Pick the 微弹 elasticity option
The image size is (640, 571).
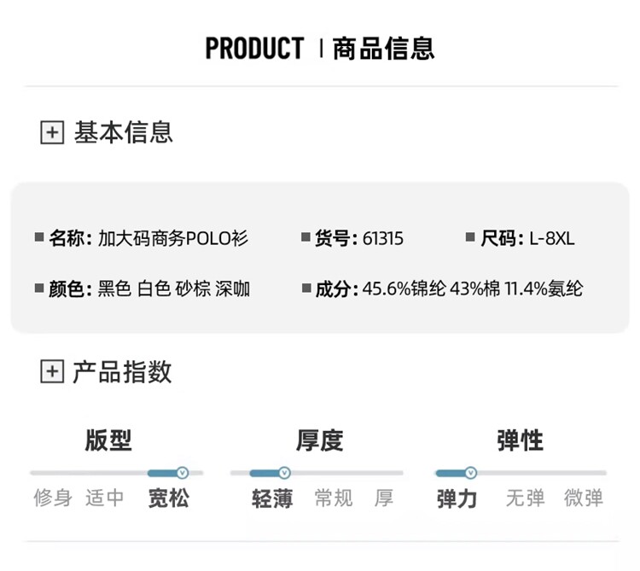coord(584,498)
